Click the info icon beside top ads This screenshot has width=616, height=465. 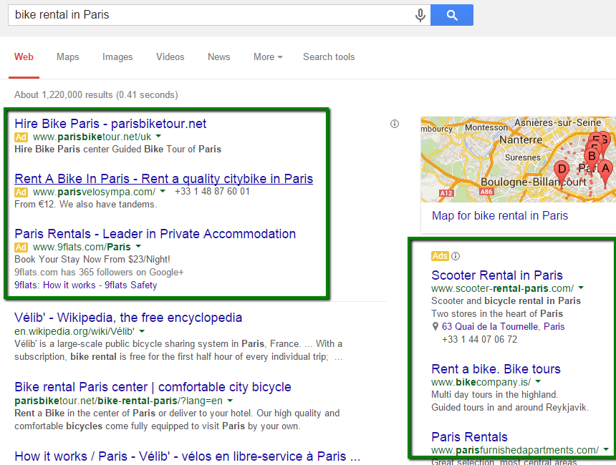(395, 124)
